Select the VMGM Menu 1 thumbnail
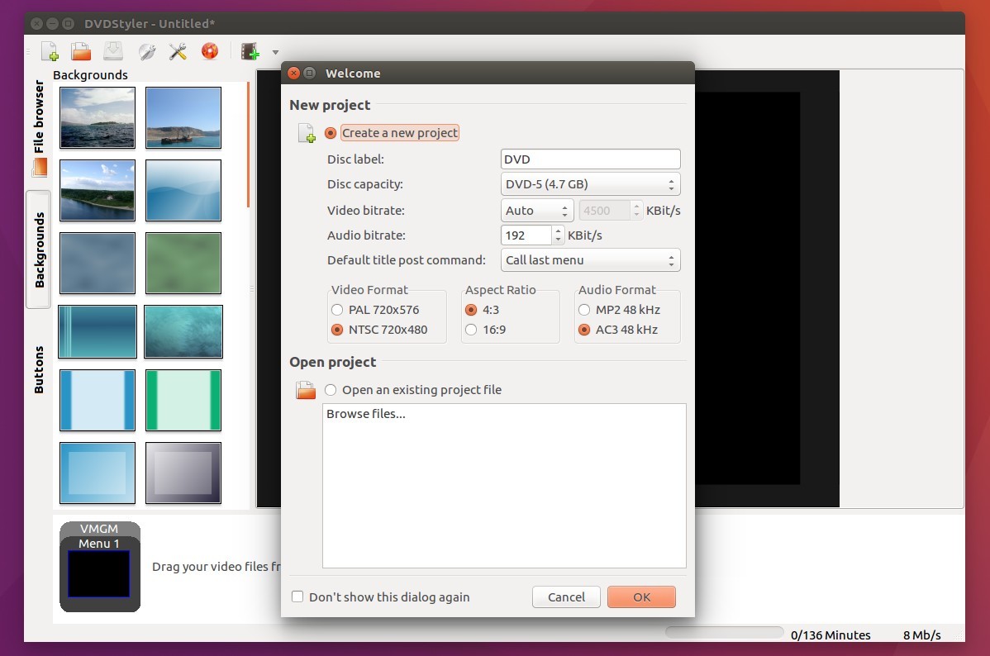 [x=100, y=566]
